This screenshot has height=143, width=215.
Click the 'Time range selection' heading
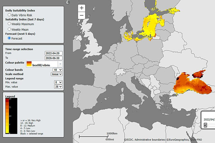pyautogui.click(x=19, y=49)
